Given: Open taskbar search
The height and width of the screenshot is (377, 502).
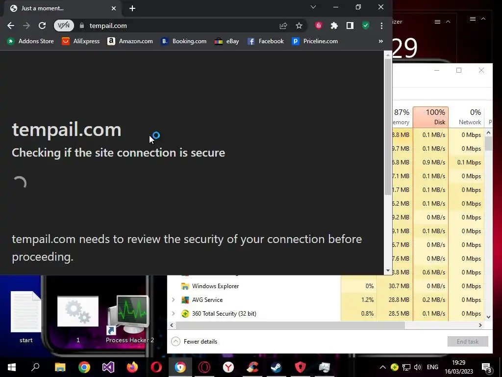Looking at the screenshot, I should coord(35,367).
